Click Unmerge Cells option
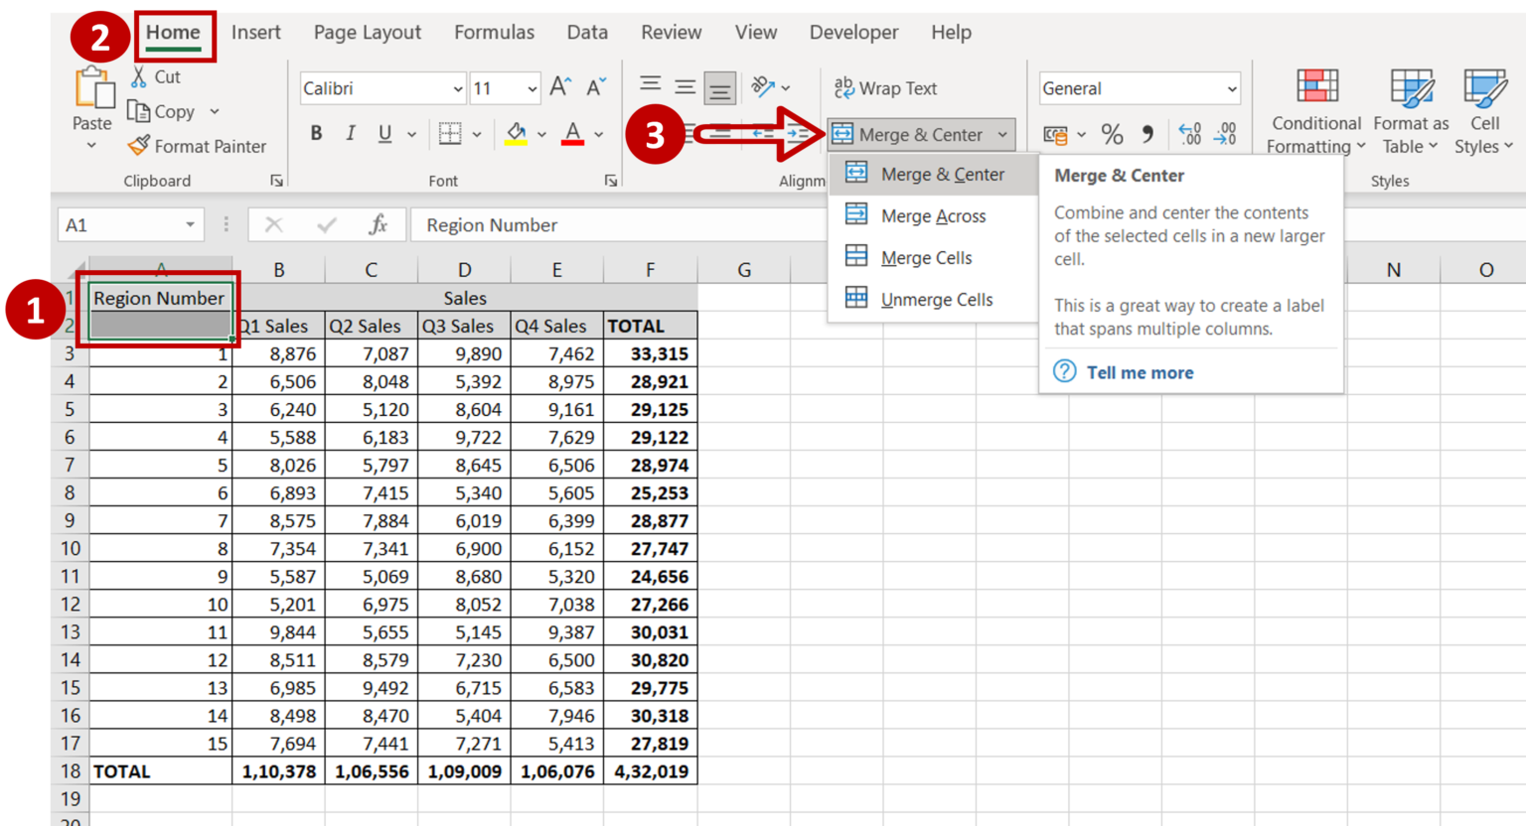 (x=939, y=299)
